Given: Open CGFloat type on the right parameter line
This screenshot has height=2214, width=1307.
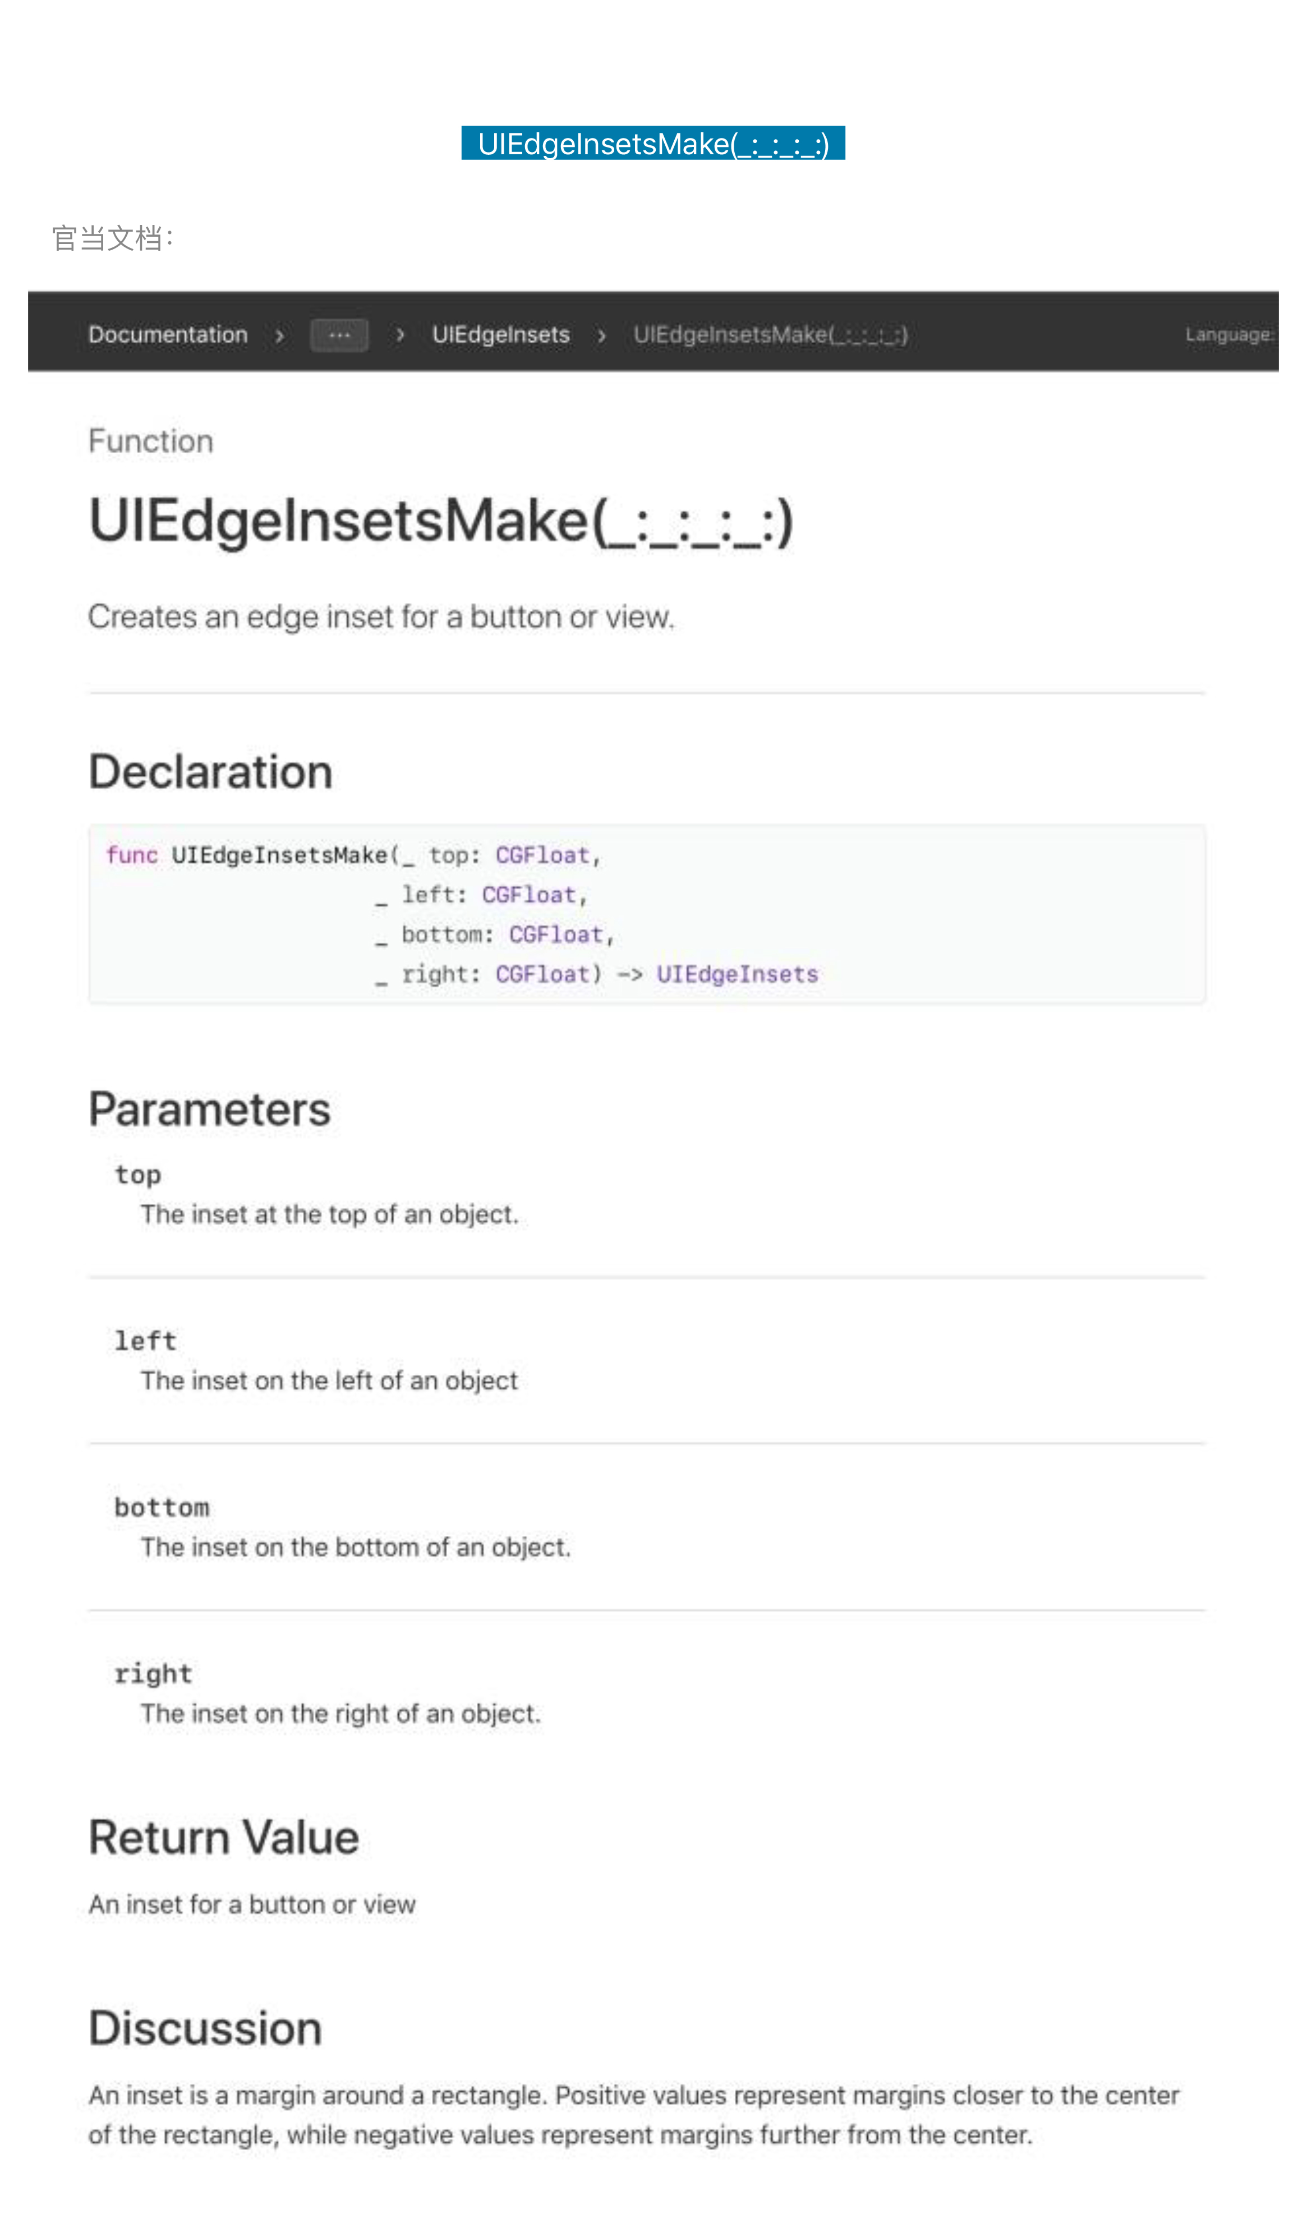Looking at the screenshot, I should click(542, 974).
